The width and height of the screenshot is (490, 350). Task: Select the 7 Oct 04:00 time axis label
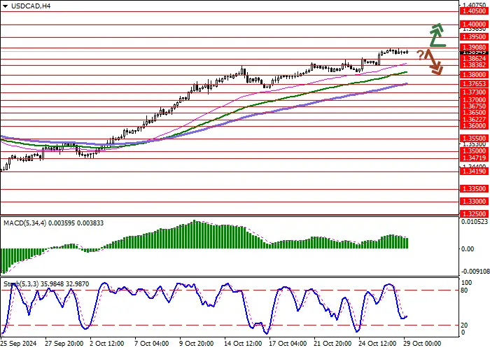coord(152,344)
